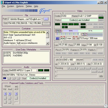Click the file Size field

click(x=24, y=23)
